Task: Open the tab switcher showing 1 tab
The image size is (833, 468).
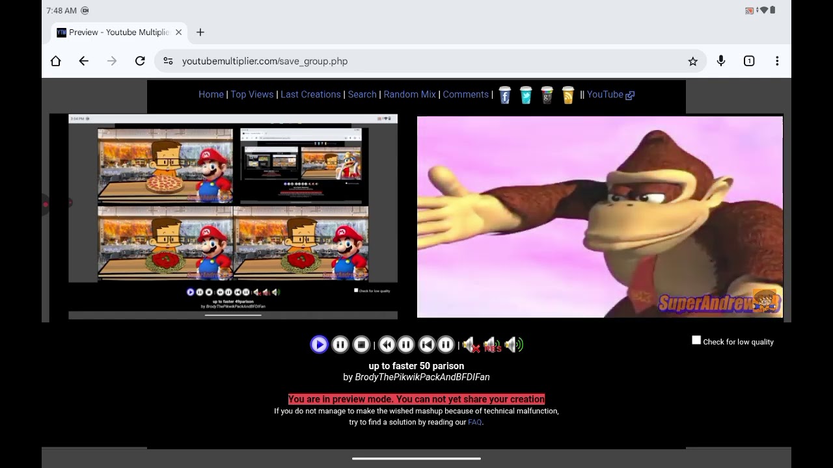Action: tap(749, 61)
